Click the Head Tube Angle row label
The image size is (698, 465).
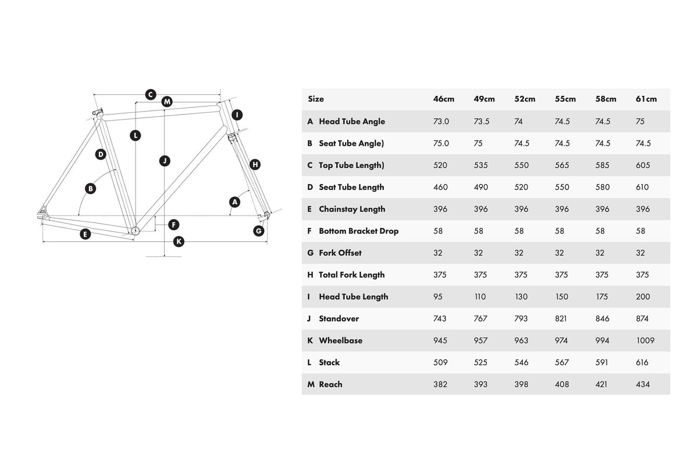point(351,121)
